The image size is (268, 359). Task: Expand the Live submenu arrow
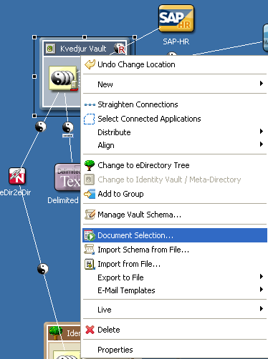(x=262, y=309)
